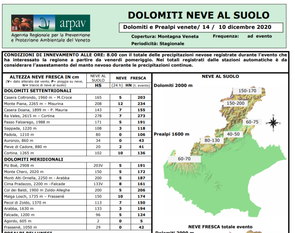
Task: Click the winged lion emblem in the logo
Action: click(22, 23)
